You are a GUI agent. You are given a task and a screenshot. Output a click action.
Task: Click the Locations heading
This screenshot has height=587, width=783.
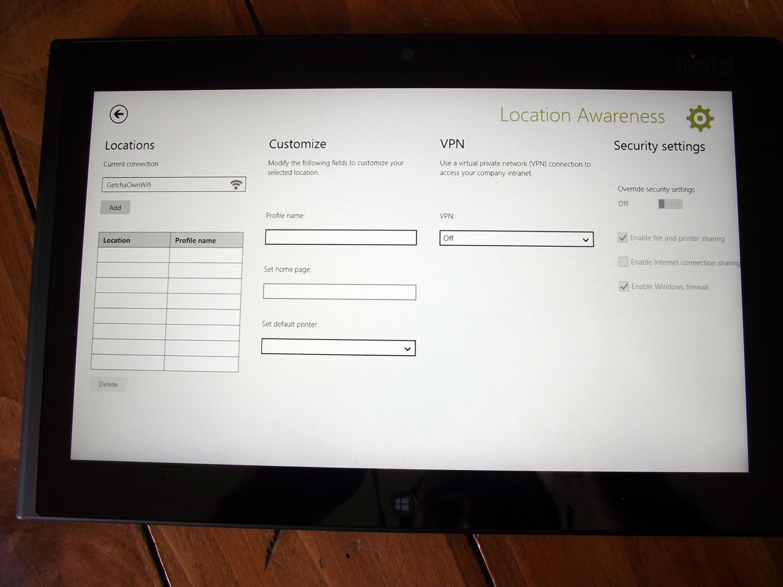tap(130, 145)
